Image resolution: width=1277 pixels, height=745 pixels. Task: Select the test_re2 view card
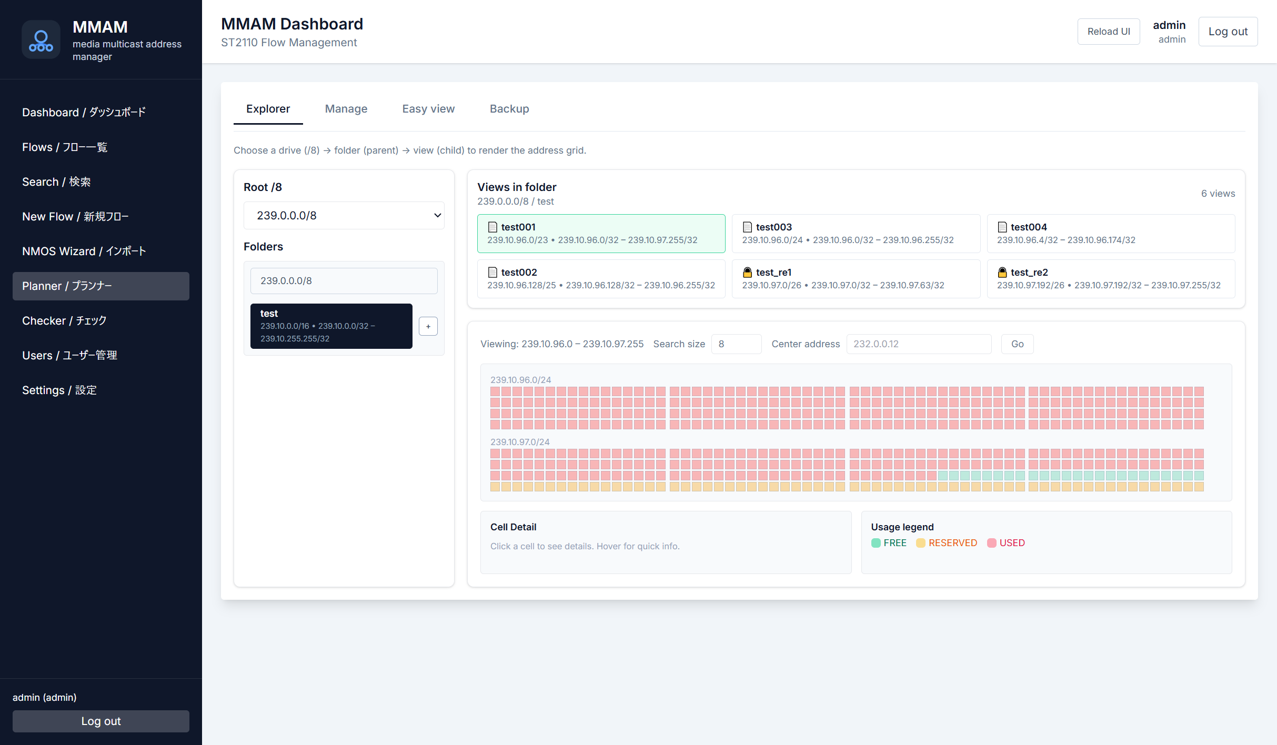coord(1111,278)
